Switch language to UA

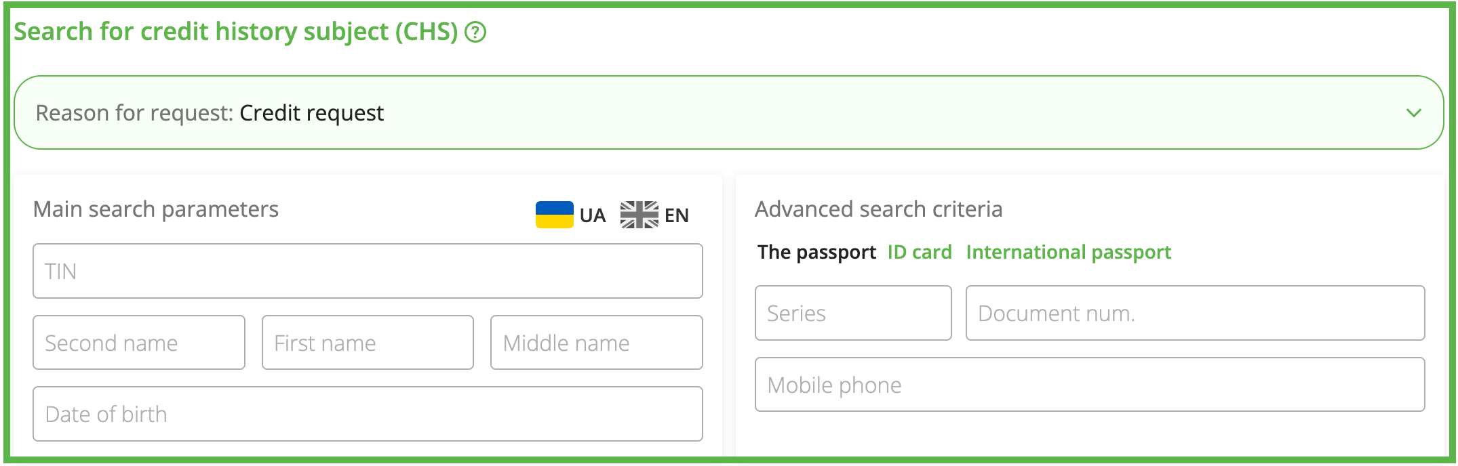[x=592, y=215]
